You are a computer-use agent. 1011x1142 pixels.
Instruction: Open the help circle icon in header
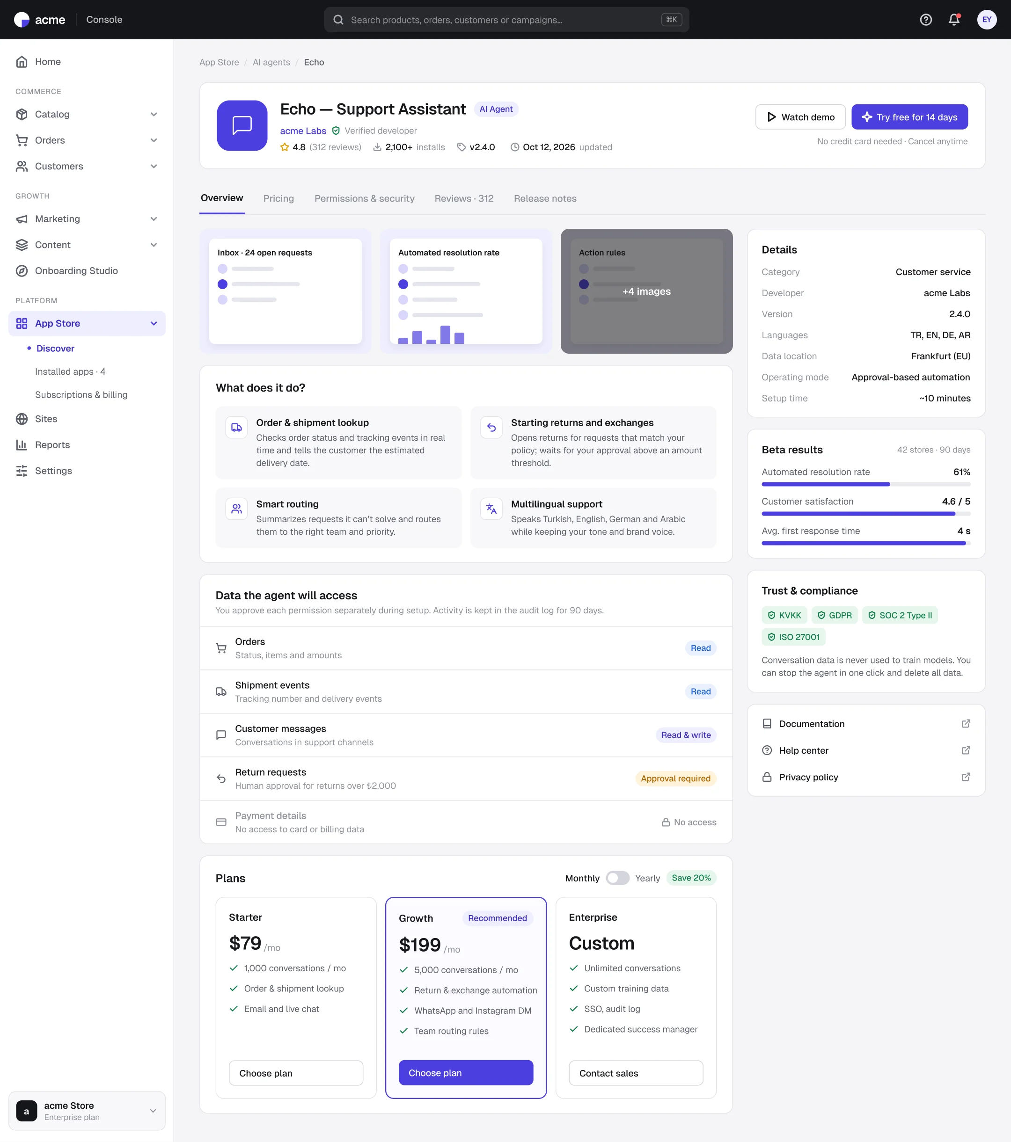tap(925, 20)
